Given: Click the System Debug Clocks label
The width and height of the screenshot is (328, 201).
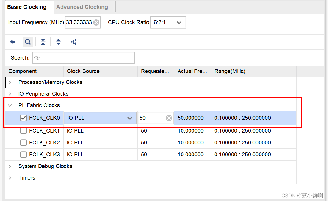Looking at the screenshot, I should (45, 166).
